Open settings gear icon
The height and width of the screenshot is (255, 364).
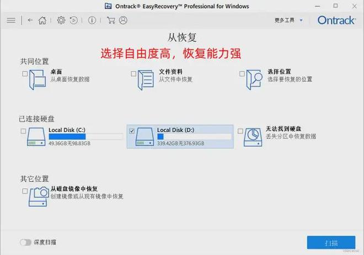pos(61,20)
